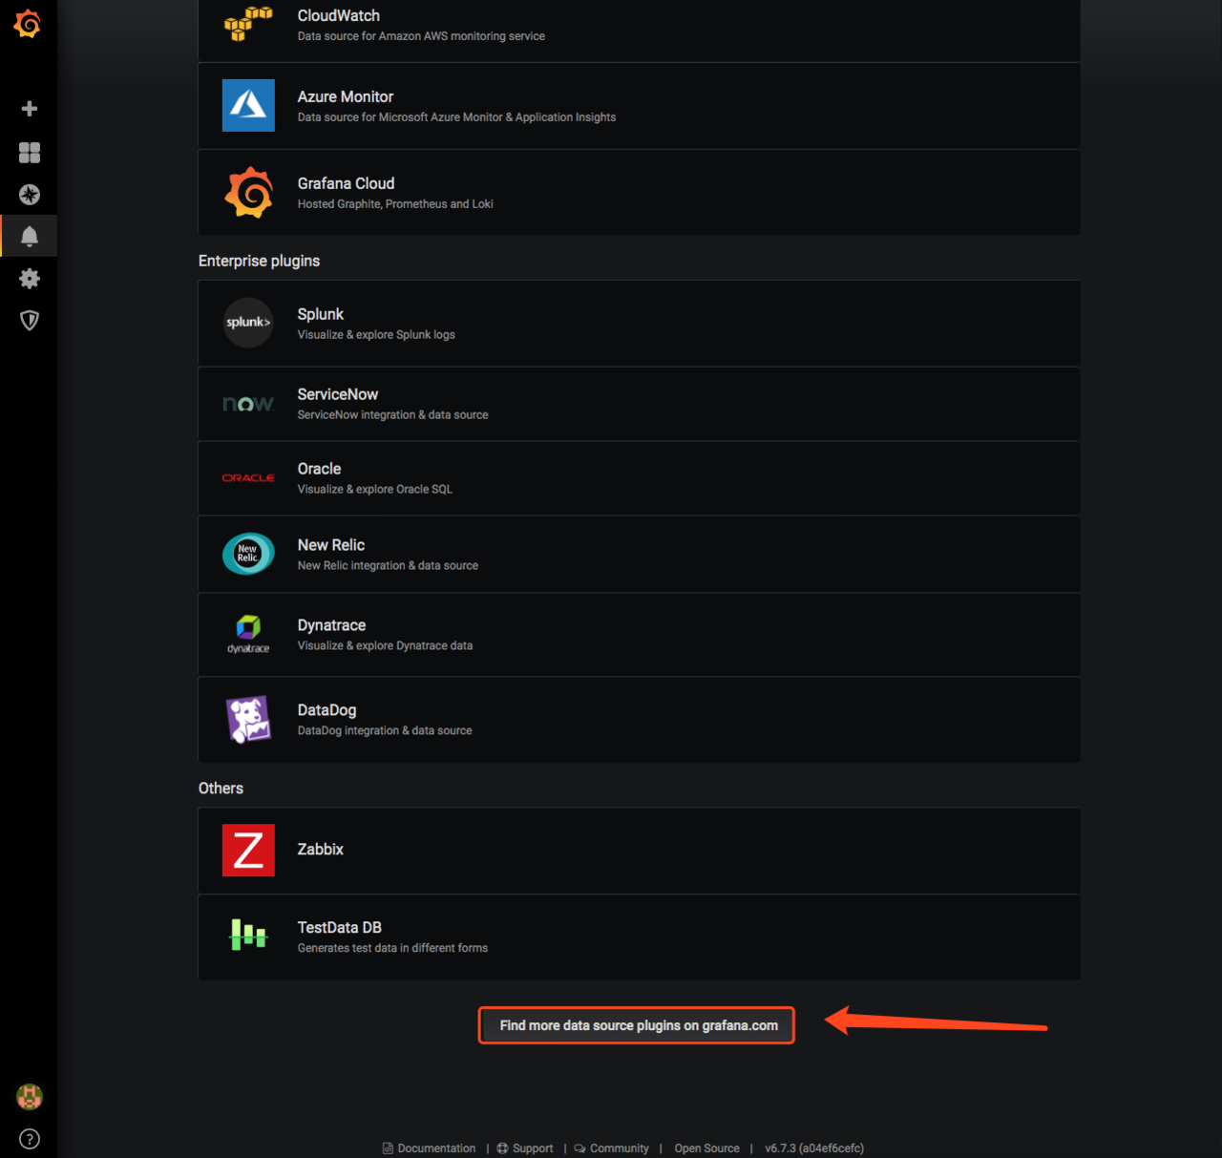Open the Dashboards grid icon
Screen dimensions: 1222x1158
(x=30, y=153)
